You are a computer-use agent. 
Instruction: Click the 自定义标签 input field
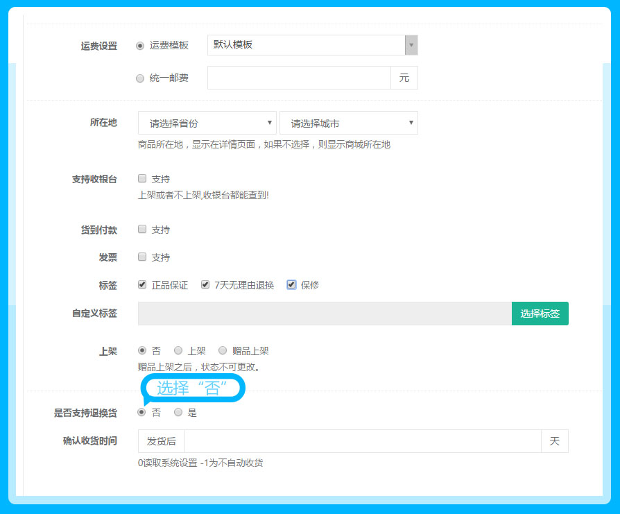(x=325, y=314)
